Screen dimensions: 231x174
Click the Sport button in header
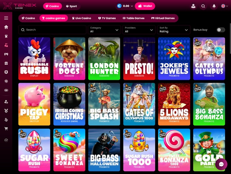point(71,6)
